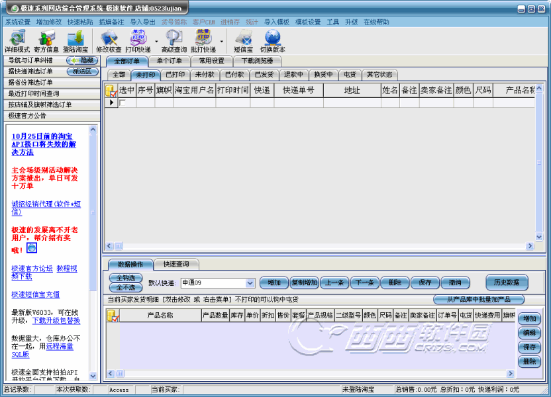Go to the next record with 下一条
551x397 pixels.
(365, 283)
